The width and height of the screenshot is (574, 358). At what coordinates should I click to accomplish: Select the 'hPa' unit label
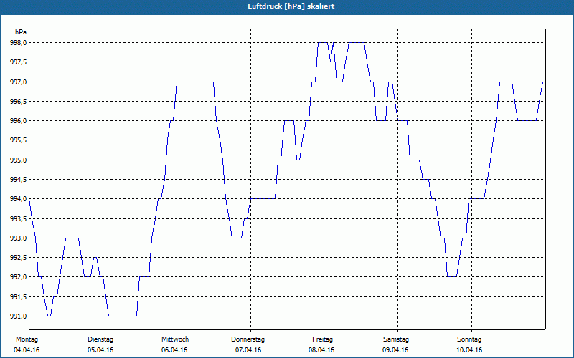click(21, 32)
